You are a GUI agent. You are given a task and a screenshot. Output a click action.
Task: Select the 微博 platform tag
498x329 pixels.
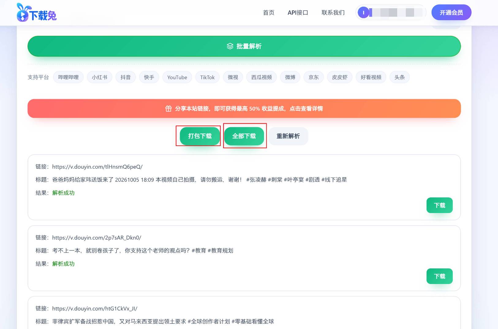pyautogui.click(x=290, y=77)
